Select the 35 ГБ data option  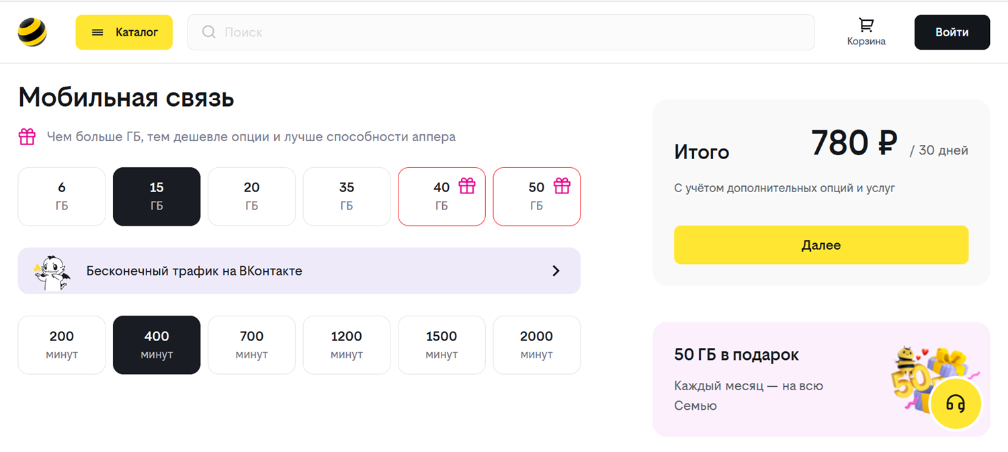coord(346,196)
